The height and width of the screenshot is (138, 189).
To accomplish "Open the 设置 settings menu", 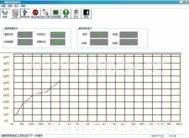I will (3, 6).
